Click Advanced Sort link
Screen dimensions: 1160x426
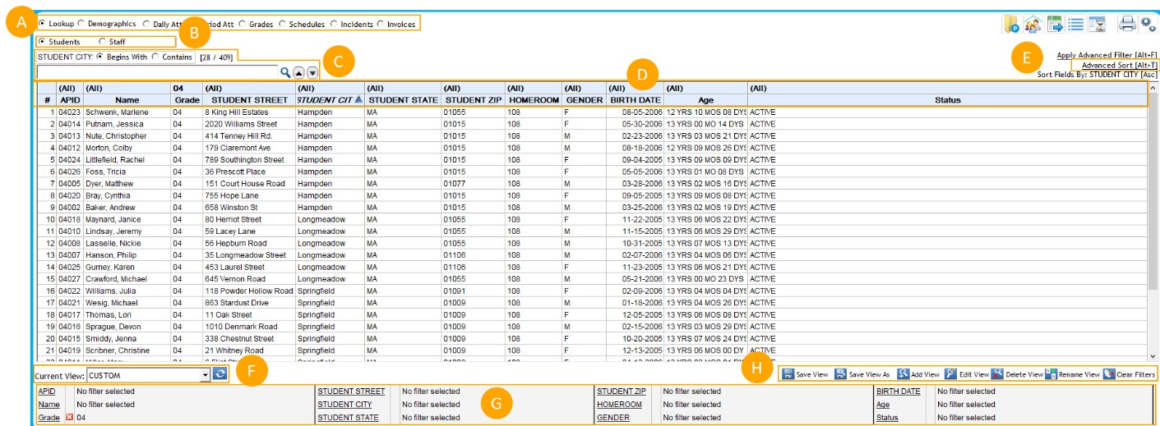pos(1119,65)
